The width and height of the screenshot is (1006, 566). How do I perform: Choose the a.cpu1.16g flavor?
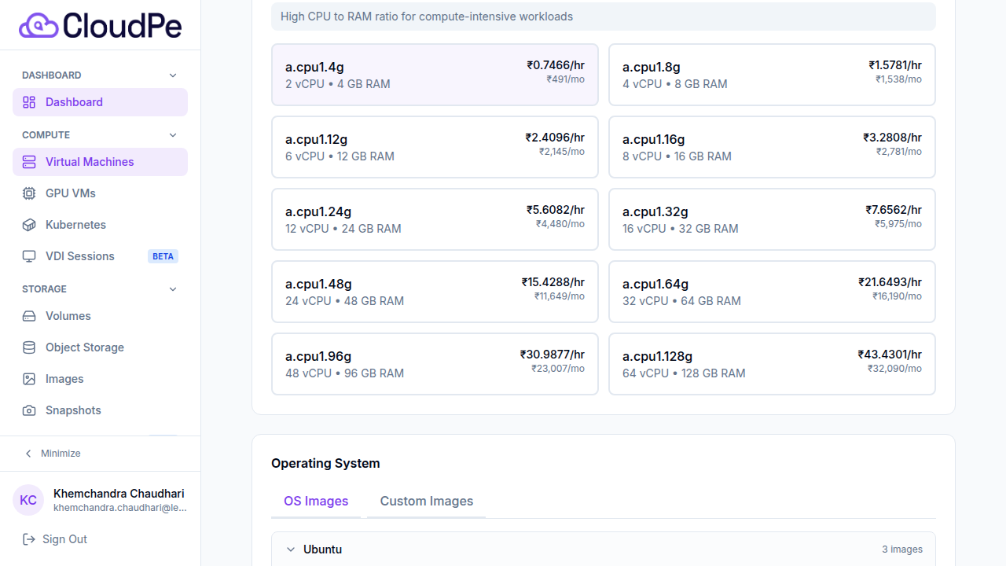coord(772,147)
